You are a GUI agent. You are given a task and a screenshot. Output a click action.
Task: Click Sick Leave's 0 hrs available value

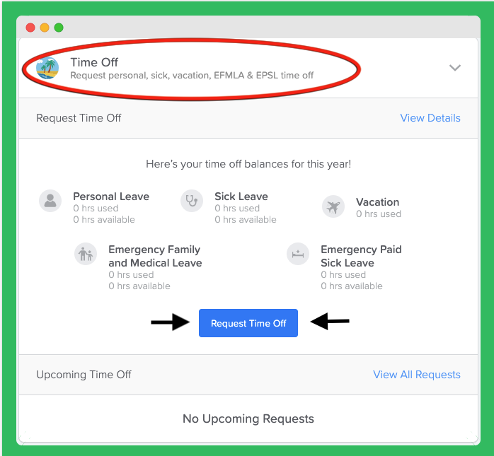pyautogui.click(x=245, y=220)
